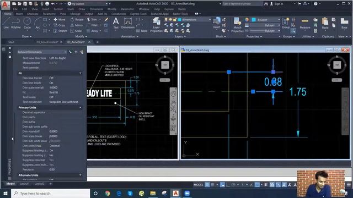353x198 pixels.
Task: Select the Text annotation tool
Action: coord(116,23)
